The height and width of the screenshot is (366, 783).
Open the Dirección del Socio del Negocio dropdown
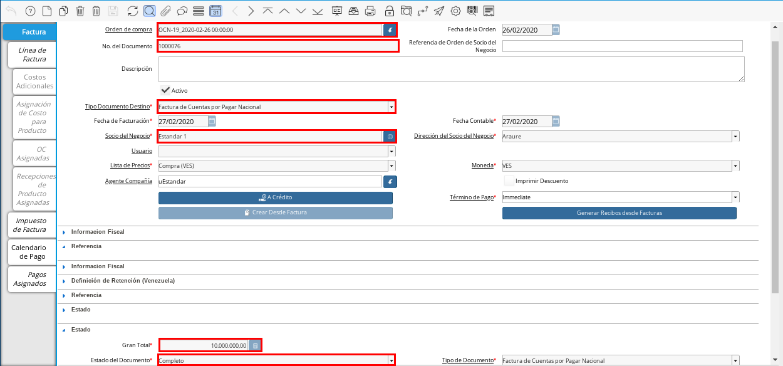735,136
